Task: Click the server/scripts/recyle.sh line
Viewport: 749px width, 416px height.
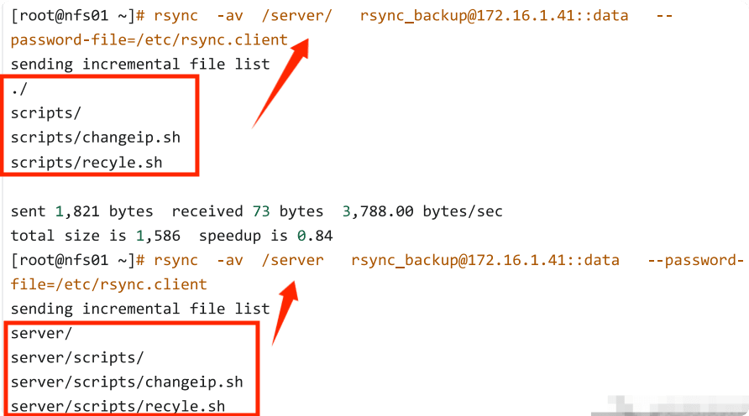Action: [x=118, y=407]
